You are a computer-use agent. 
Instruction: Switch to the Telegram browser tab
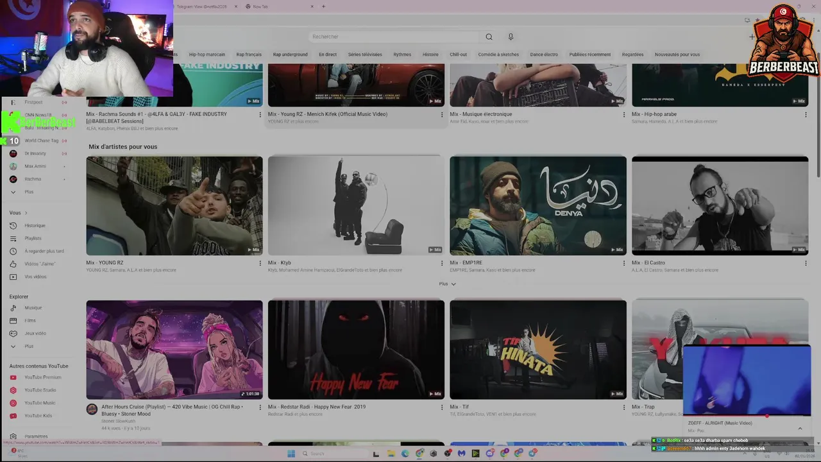pos(201,6)
